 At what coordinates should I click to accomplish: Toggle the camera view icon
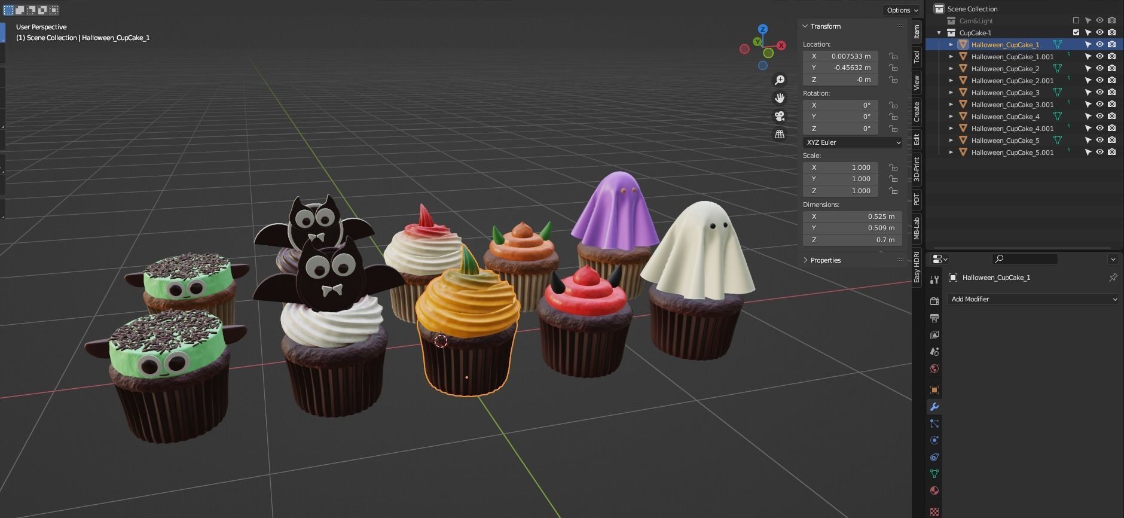point(780,116)
